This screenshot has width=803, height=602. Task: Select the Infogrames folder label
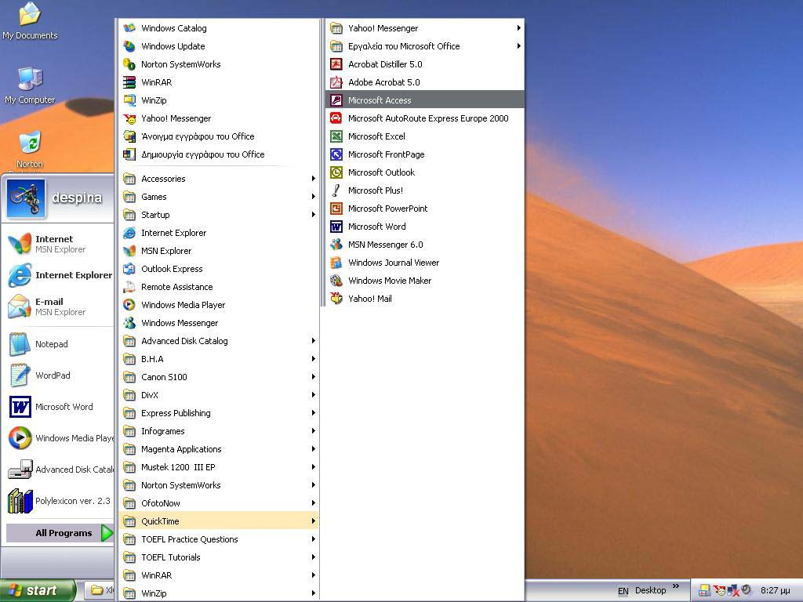pyautogui.click(x=163, y=431)
